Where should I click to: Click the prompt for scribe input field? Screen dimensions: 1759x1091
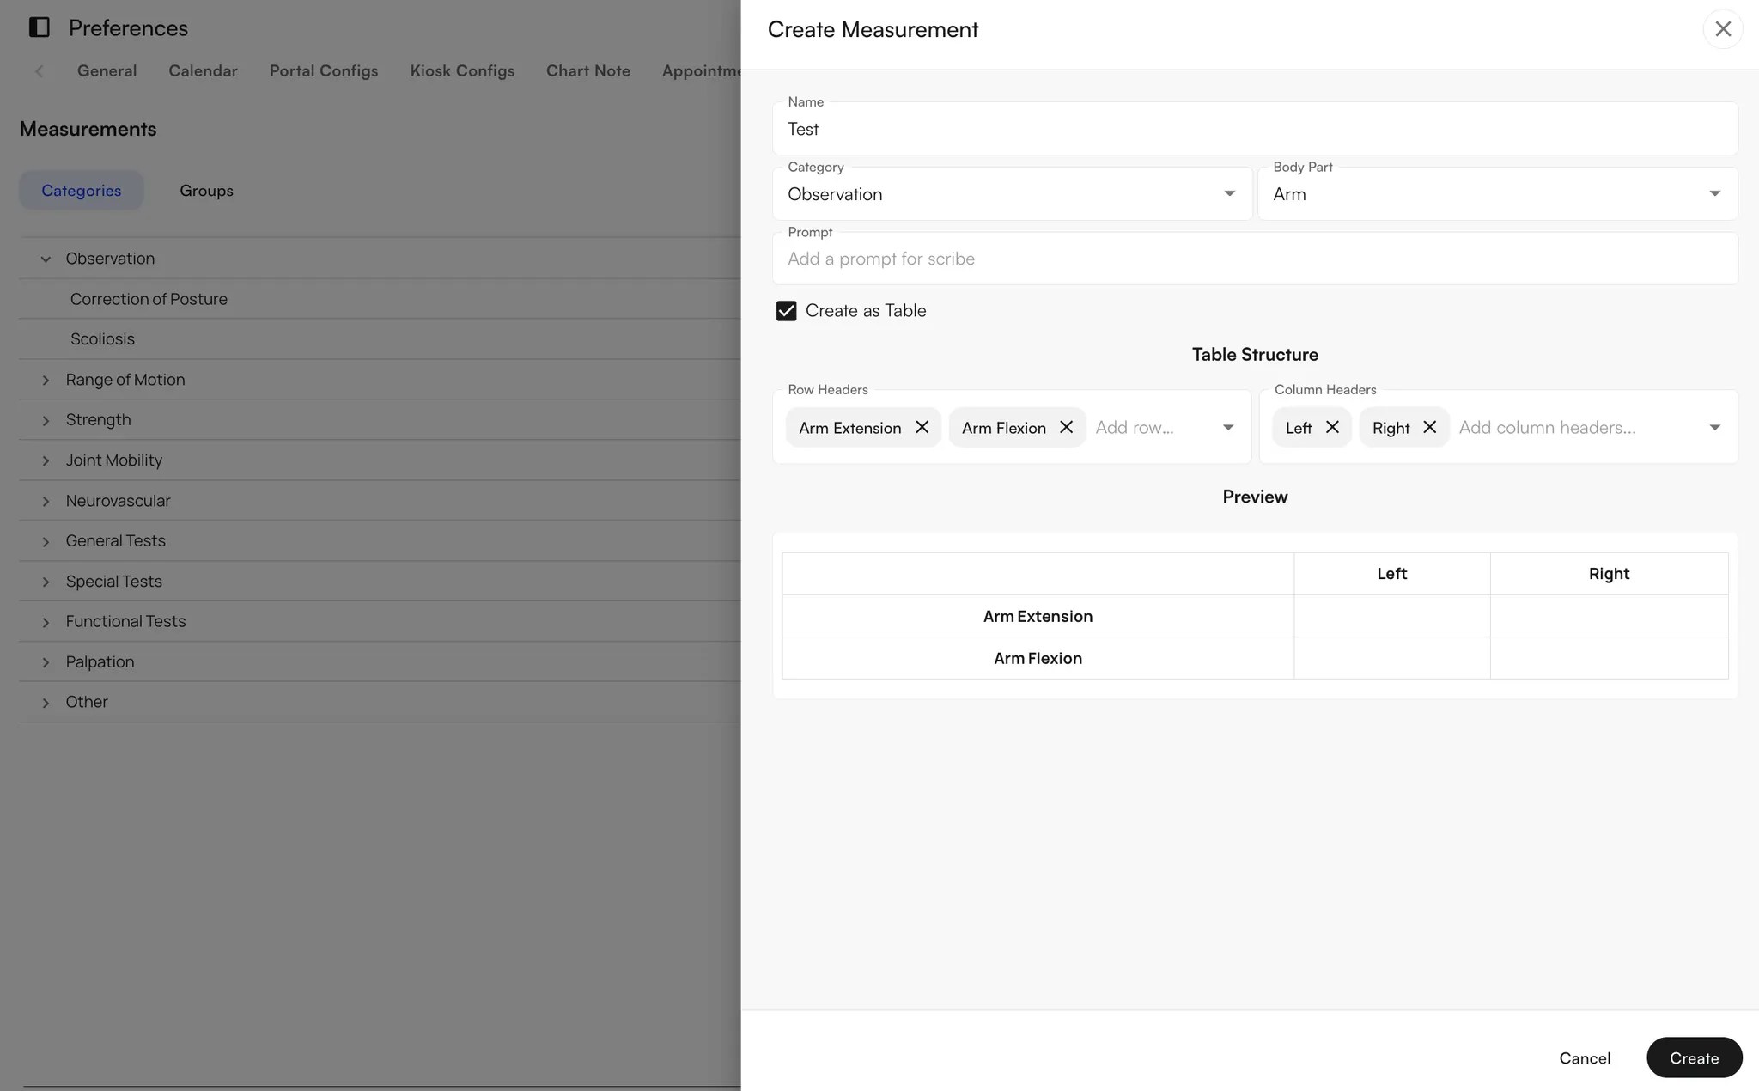[1254, 258]
